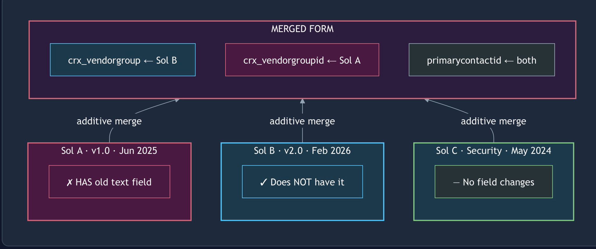Select the "No field changes" node
The height and width of the screenshot is (249, 596).
tap(493, 182)
